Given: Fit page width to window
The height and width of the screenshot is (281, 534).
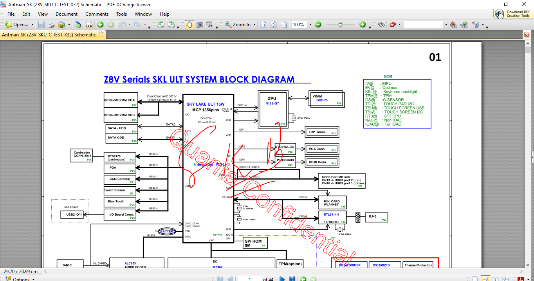Looking at the screenshot, I should pos(283,25).
